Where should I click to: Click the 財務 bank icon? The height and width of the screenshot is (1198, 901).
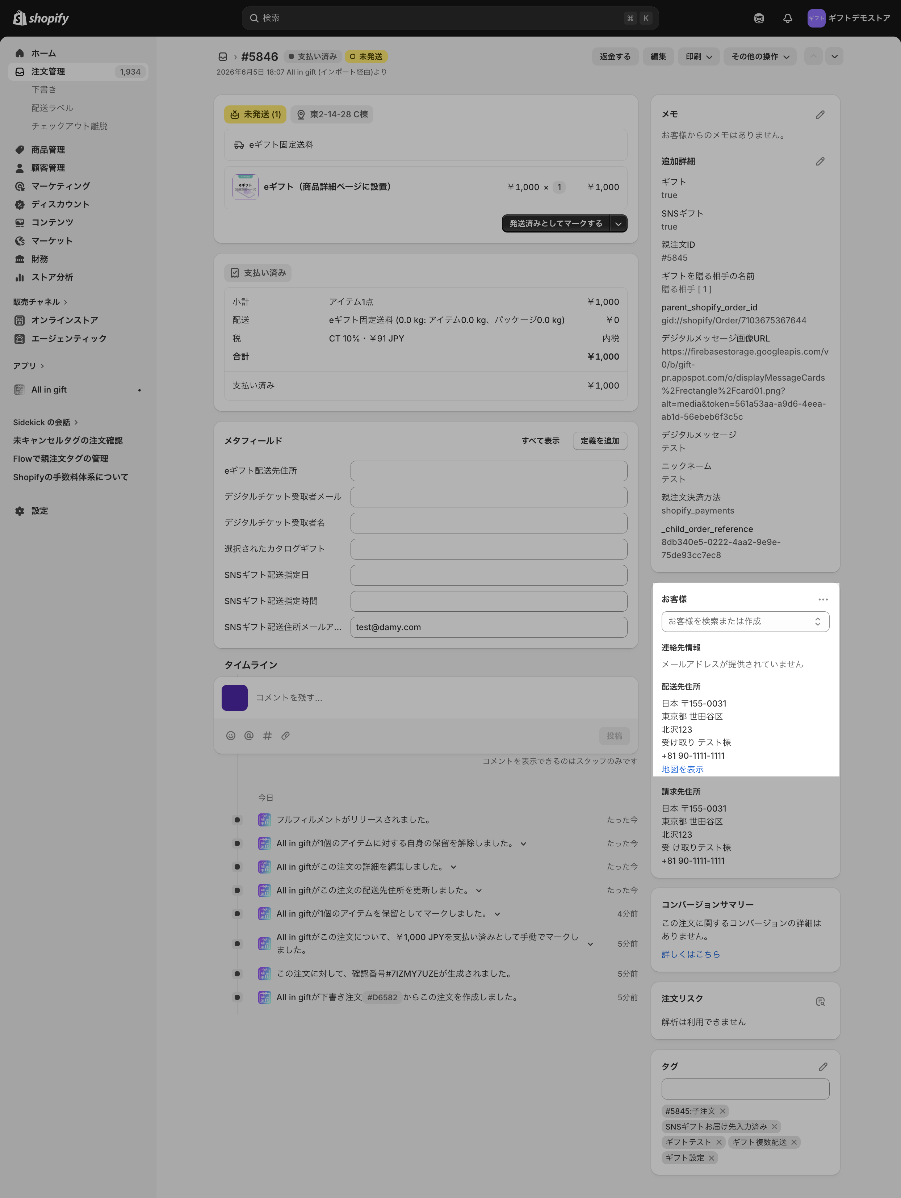pyautogui.click(x=20, y=259)
